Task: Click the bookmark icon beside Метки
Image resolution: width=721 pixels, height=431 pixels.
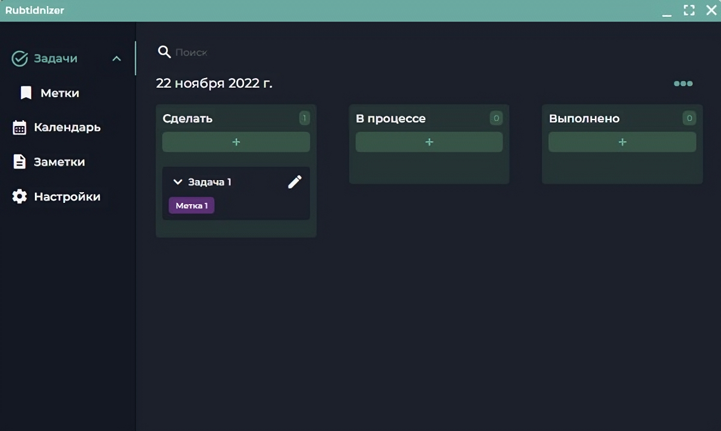Action: (26, 93)
